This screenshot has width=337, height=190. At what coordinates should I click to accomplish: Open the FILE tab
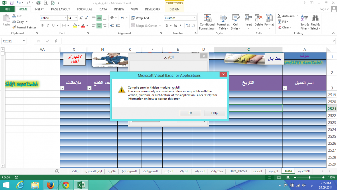[7, 9]
